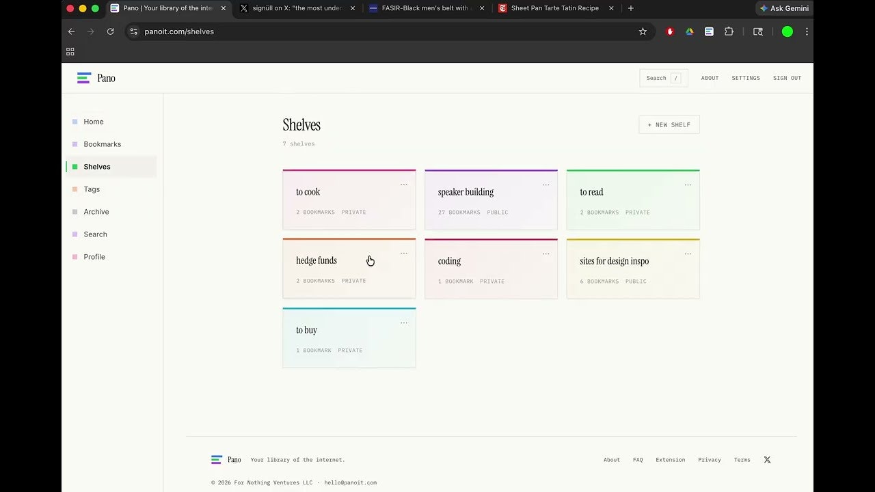
Task: Click the Pano extension icon in the toolbar
Action: [709, 31]
